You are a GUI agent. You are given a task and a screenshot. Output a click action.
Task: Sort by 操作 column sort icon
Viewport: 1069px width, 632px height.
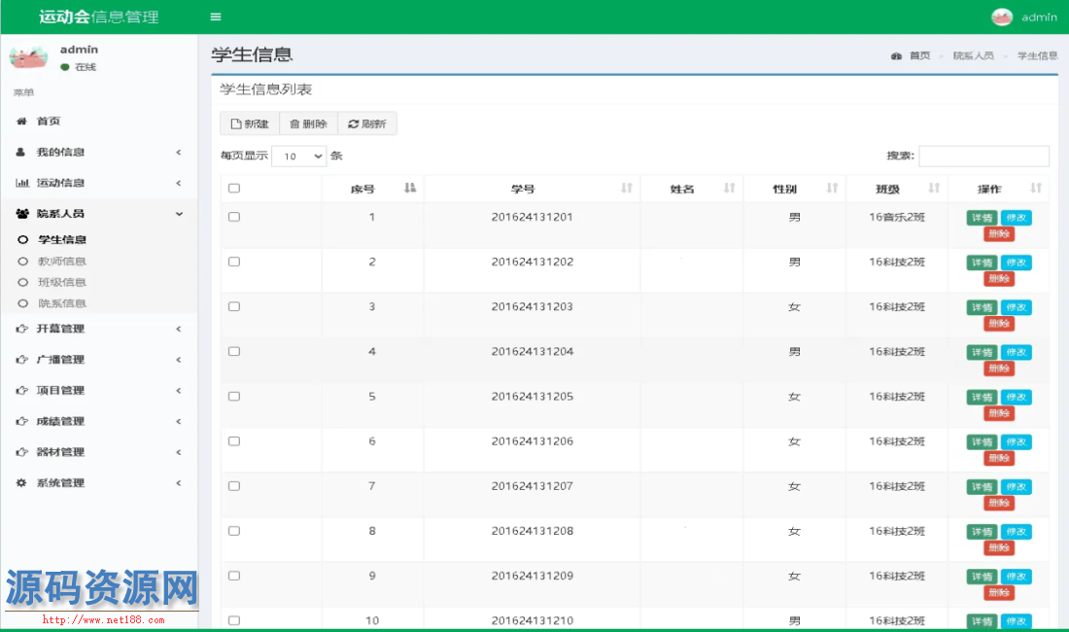1036,189
